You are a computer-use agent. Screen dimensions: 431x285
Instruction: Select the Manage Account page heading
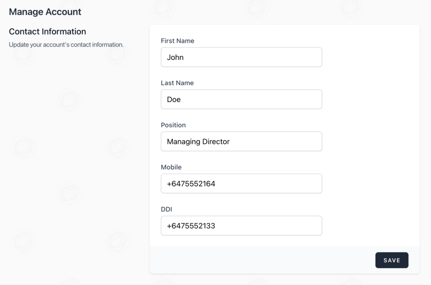pos(45,12)
